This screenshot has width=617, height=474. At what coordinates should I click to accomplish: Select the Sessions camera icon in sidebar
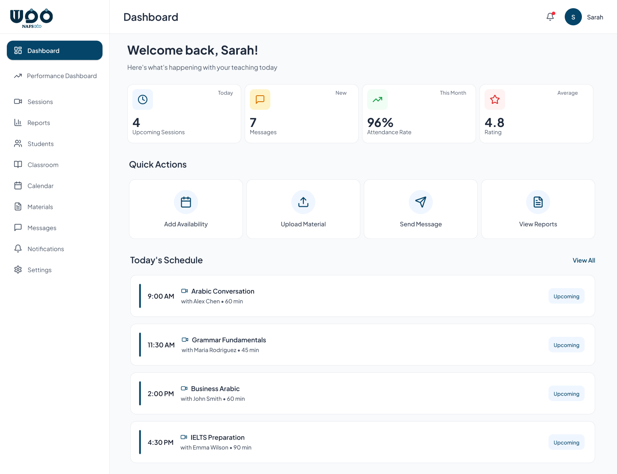tap(18, 102)
